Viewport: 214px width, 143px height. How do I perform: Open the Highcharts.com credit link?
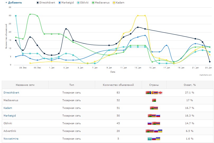tap(206, 75)
